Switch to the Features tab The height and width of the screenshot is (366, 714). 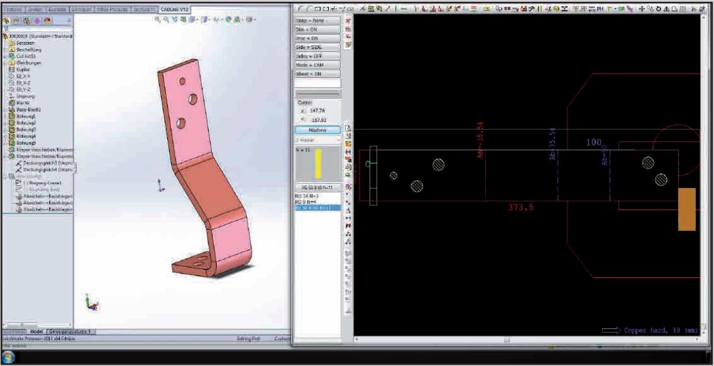click(12, 10)
